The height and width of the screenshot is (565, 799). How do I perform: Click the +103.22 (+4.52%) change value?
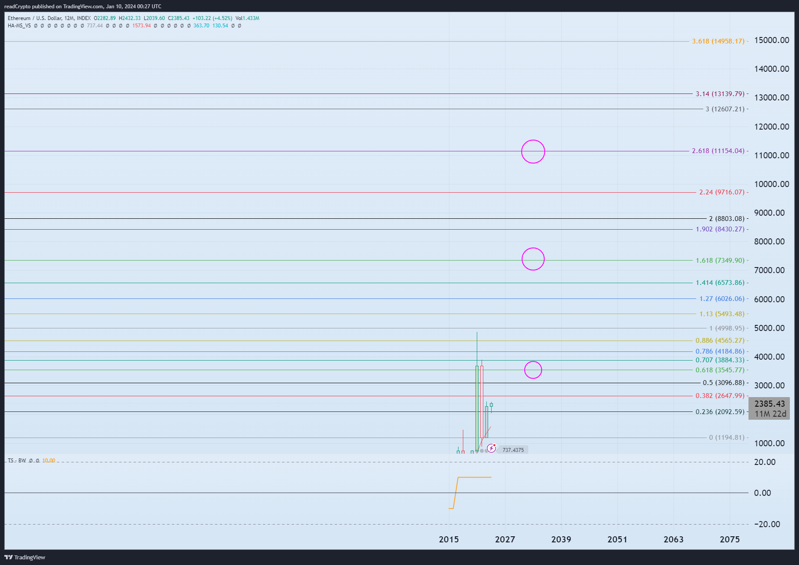point(212,18)
